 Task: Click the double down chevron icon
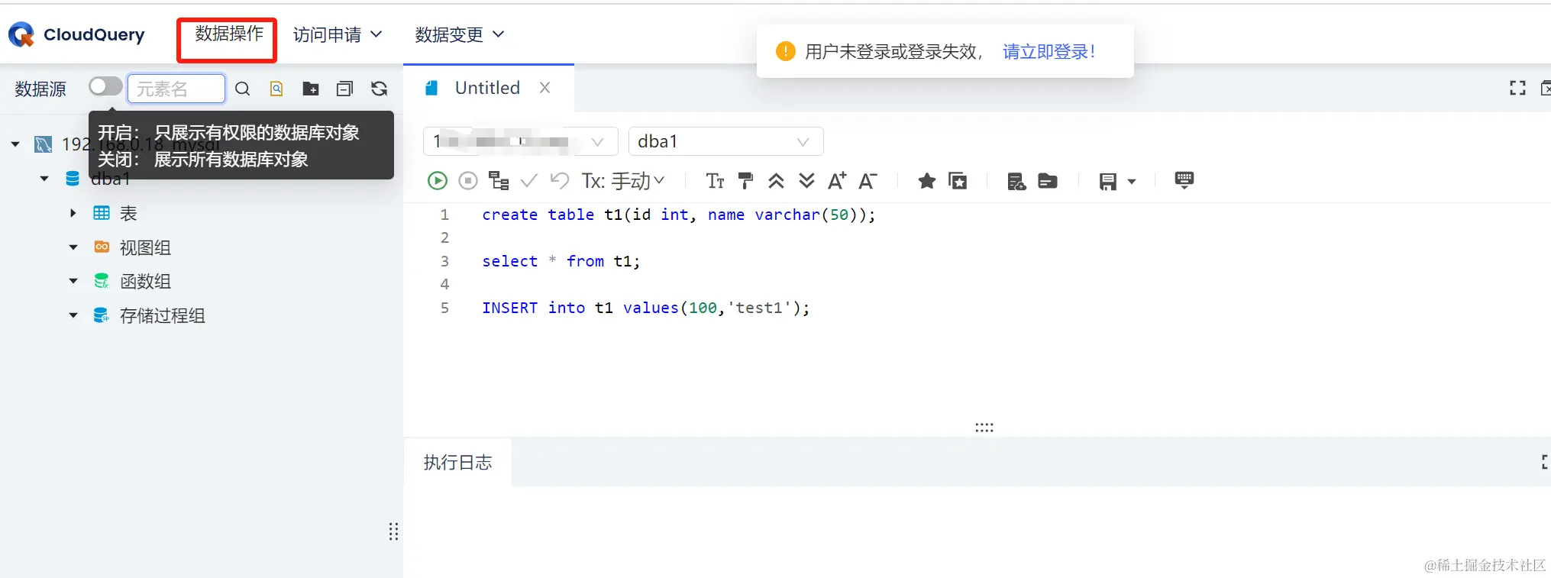click(806, 181)
